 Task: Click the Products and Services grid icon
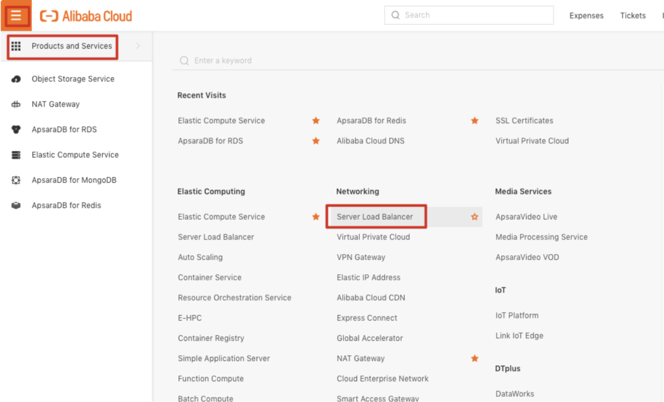pyautogui.click(x=16, y=46)
